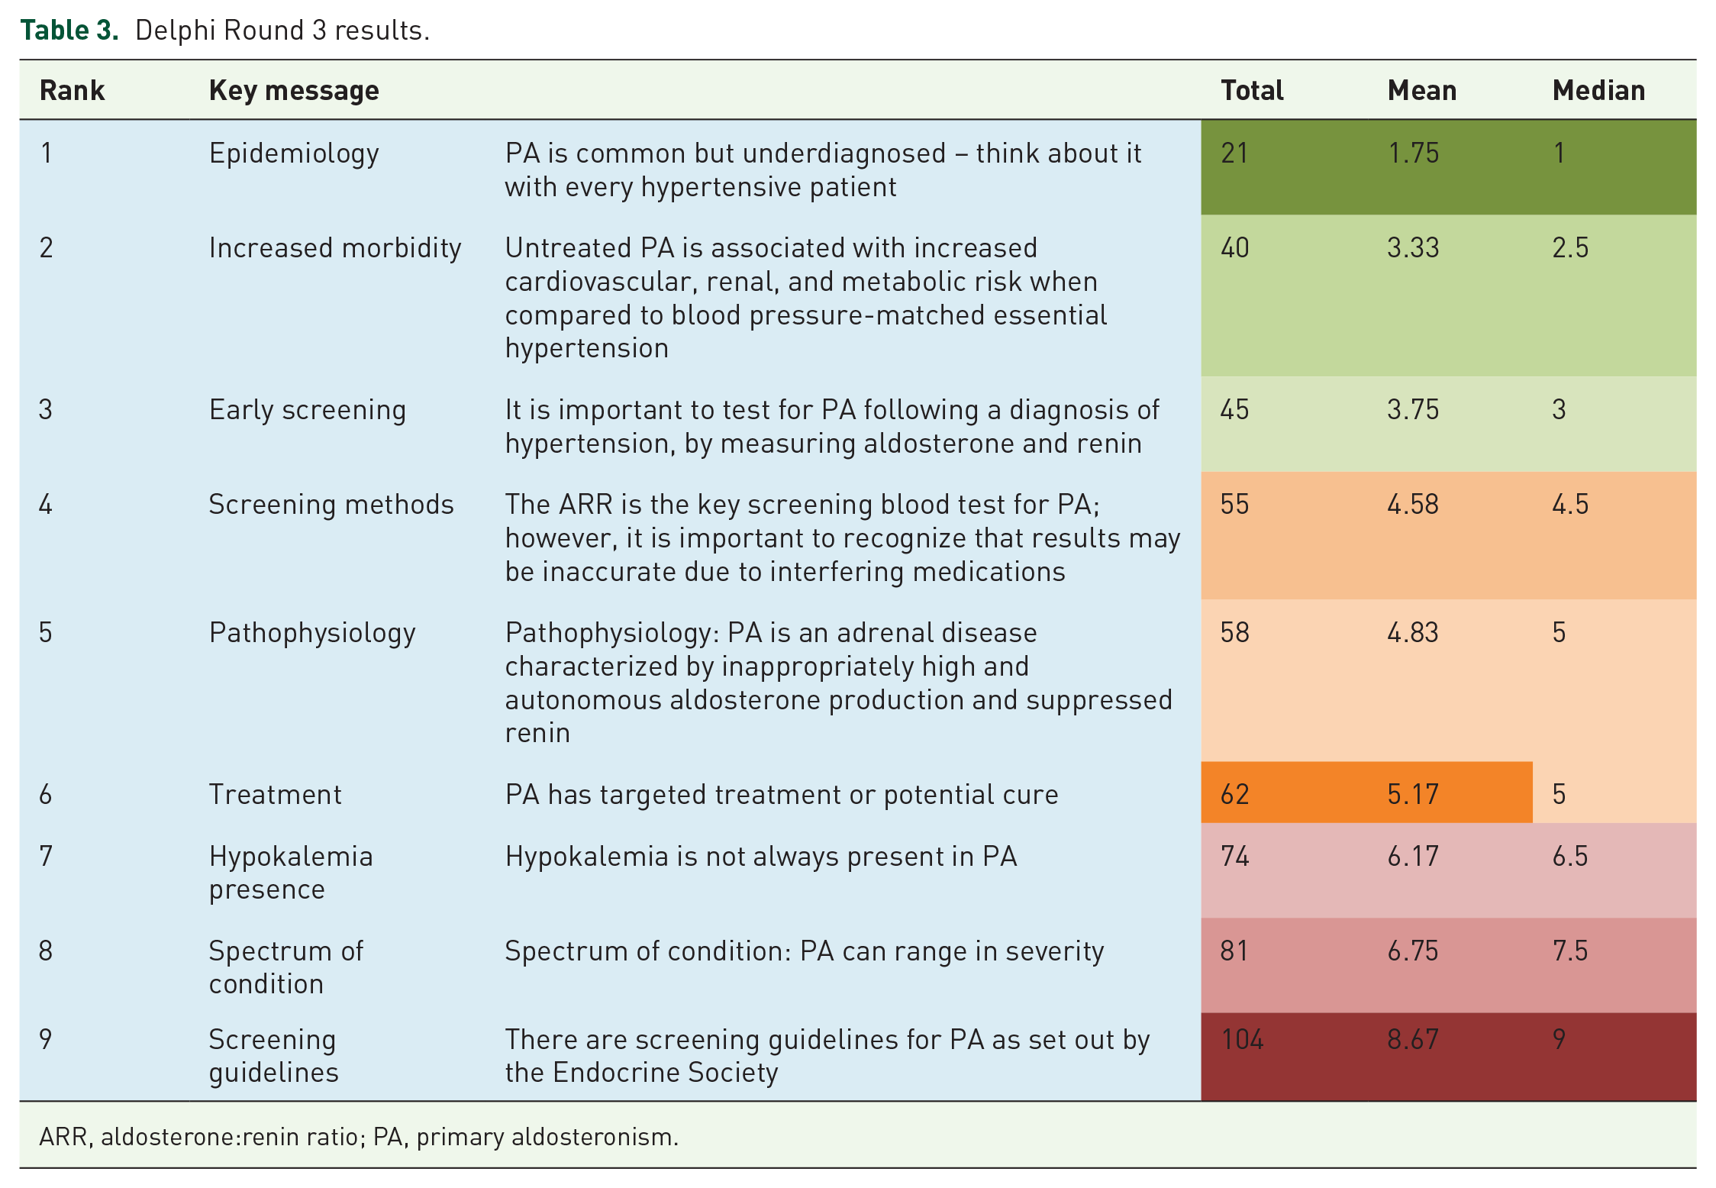Click the Hypokalemia presence label
Image resolution: width=1716 pixels, height=1188 pixels.
tap(291, 873)
